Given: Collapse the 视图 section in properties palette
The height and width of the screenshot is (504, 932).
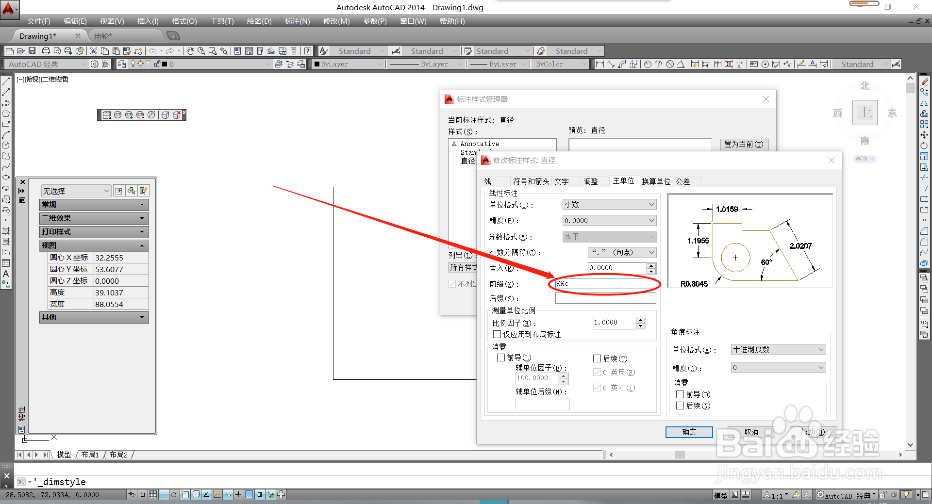Looking at the screenshot, I should 94,245.
